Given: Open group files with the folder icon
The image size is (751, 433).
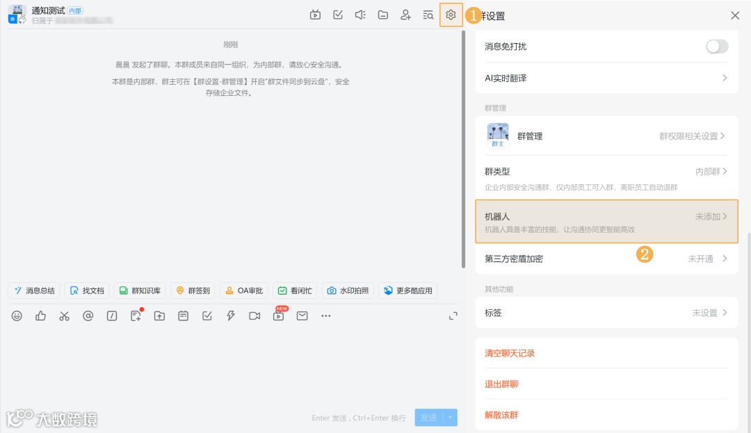Looking at the screenshot, I should [382, 14].
